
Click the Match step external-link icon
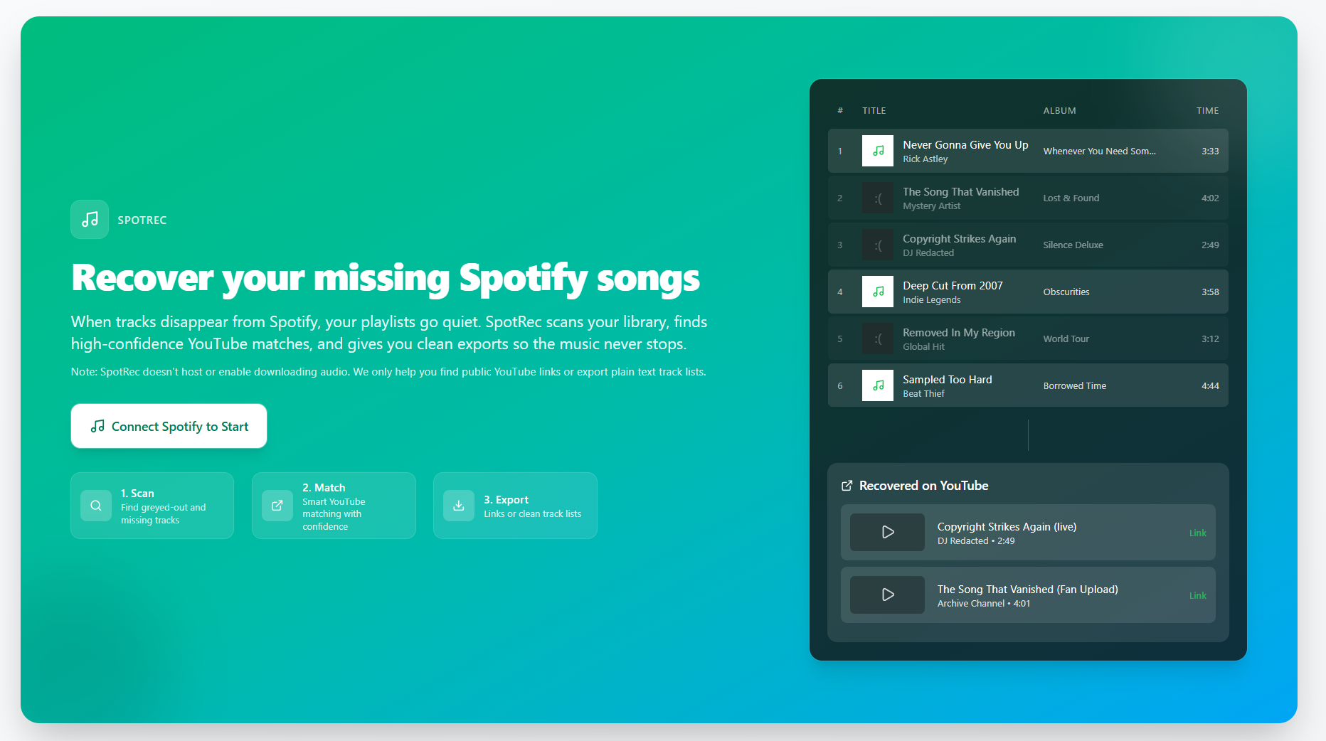pos(277,506)
